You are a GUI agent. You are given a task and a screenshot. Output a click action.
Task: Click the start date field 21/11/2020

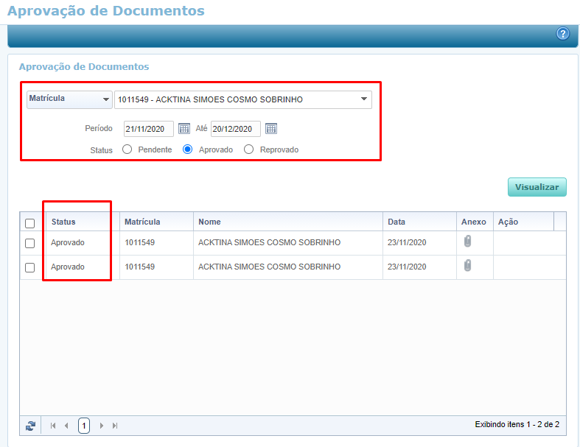click(148, 129)
